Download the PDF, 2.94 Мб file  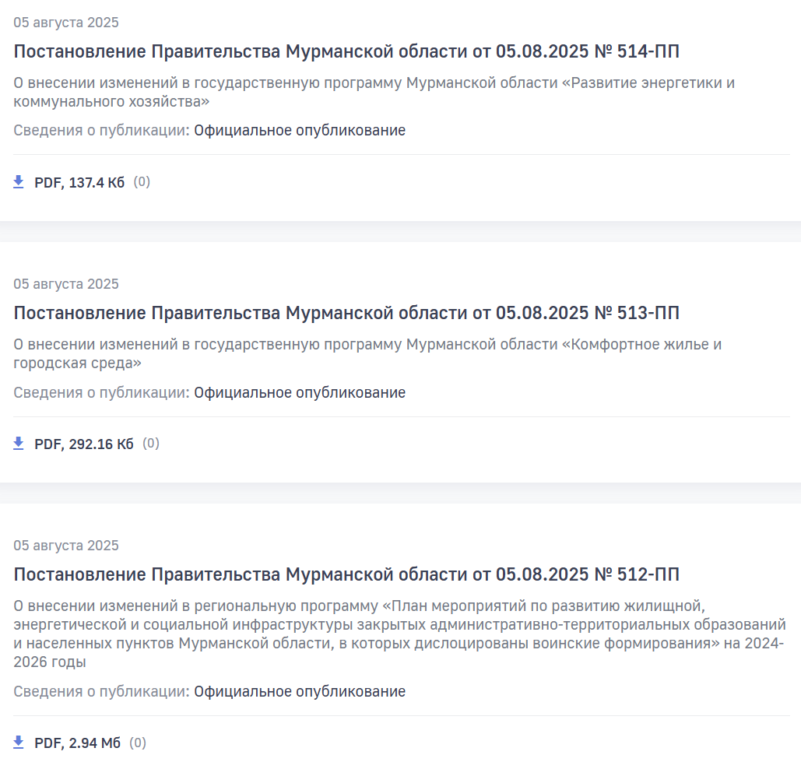(x=77, y=743)
